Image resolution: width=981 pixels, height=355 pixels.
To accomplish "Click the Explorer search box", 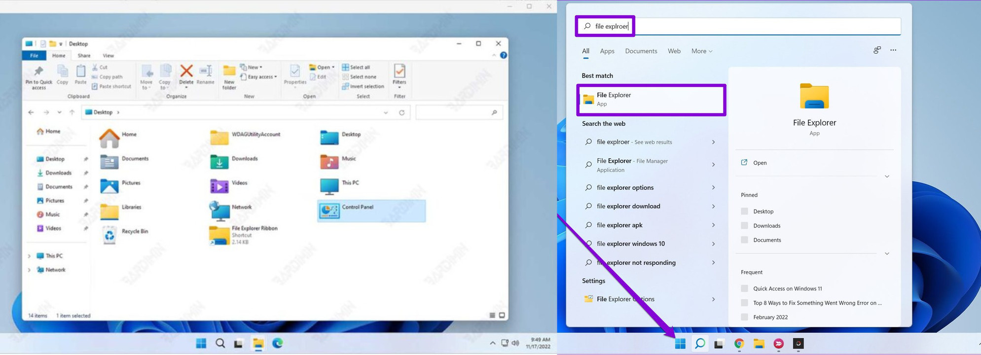I will click(x=459, y=112).
